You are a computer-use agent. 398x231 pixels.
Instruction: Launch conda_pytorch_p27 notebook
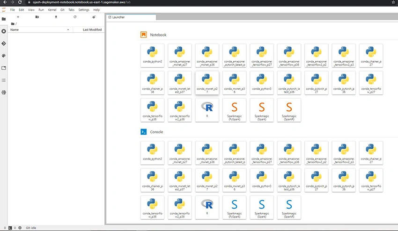(317, 83)
